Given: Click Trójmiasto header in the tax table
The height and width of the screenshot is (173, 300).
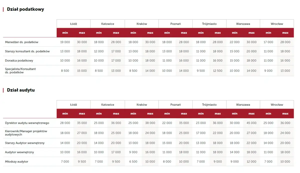Looking at the screenshot, I should click(209, 24).
